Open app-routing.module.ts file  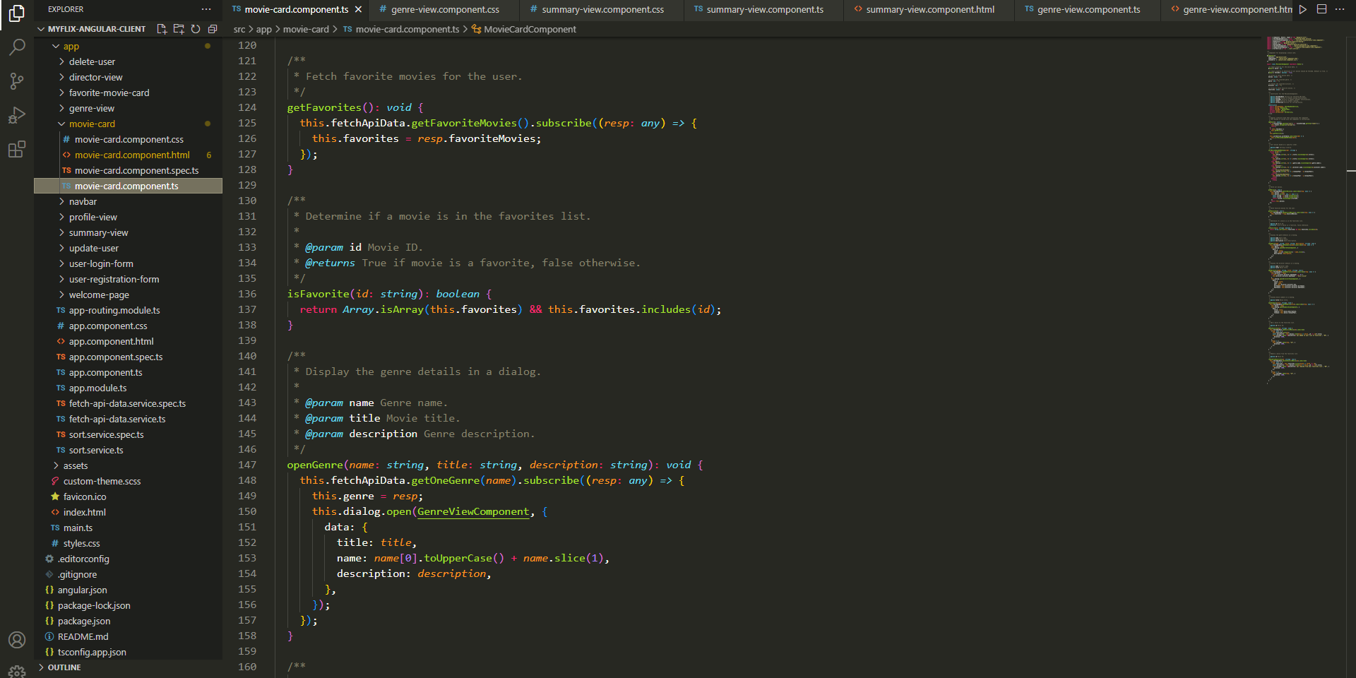click(128, 310)
